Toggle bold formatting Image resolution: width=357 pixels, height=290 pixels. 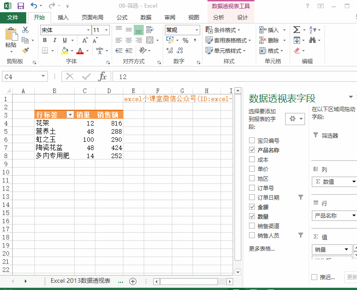tap(45, 40)
